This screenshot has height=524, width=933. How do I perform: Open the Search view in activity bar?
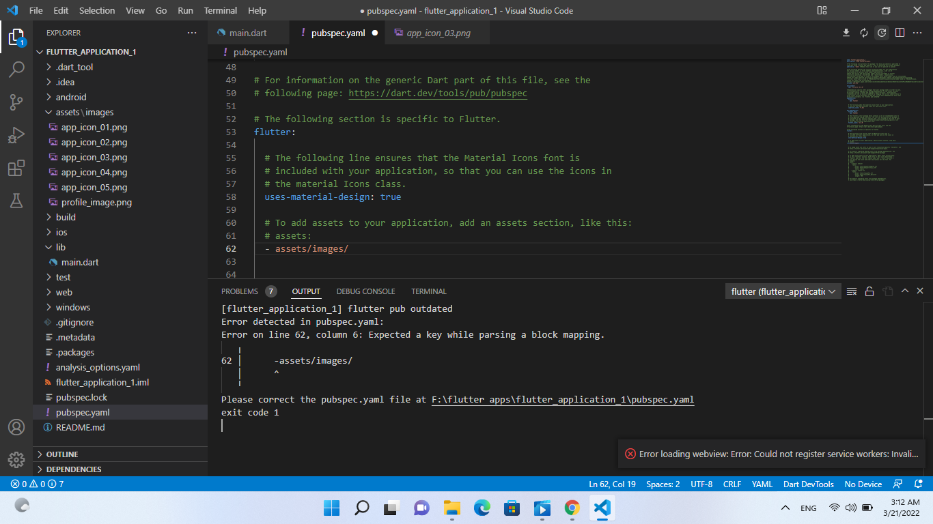tap(16, 70)
